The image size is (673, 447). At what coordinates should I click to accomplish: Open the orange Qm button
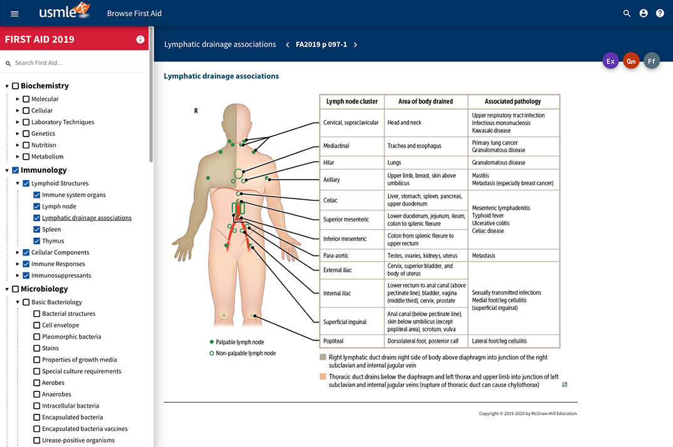(x=631, y=61)
